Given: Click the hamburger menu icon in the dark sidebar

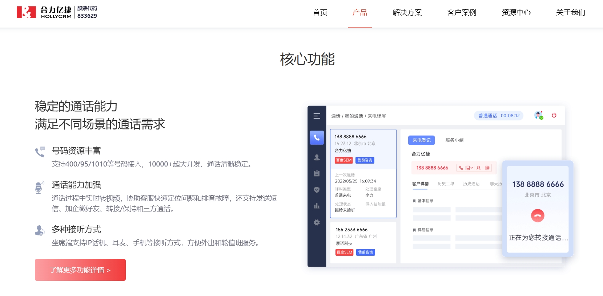Looking at the screenshot, I should pyautogui.click(x=317, y=116).
